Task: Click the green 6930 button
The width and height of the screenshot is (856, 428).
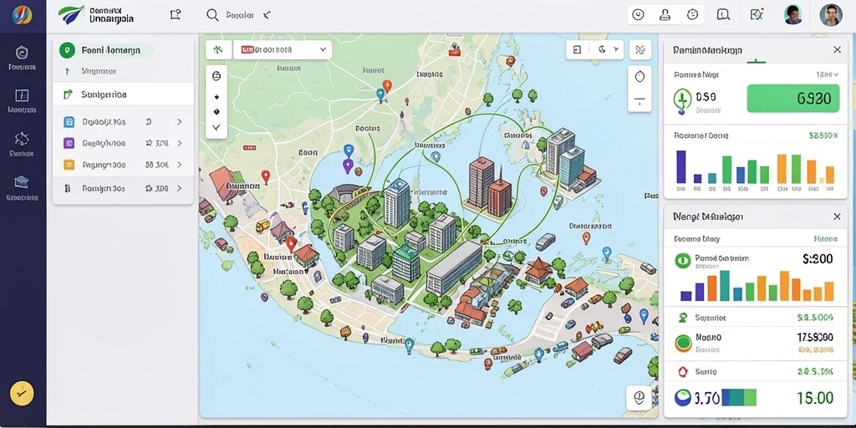Action: (x=793, y=99)
